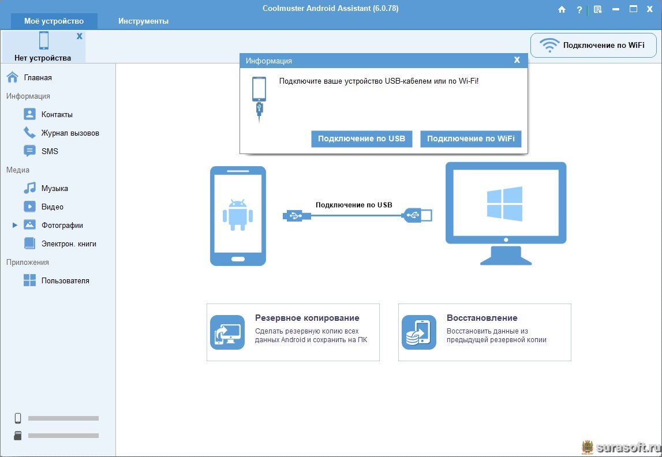Click the left USB plug icon
This screenshot has width=662, height=457.
click(x=297, y=216)
